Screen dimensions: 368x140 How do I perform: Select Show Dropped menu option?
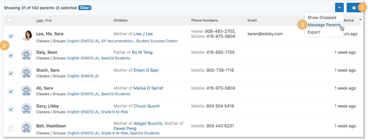tap(322, 18)
